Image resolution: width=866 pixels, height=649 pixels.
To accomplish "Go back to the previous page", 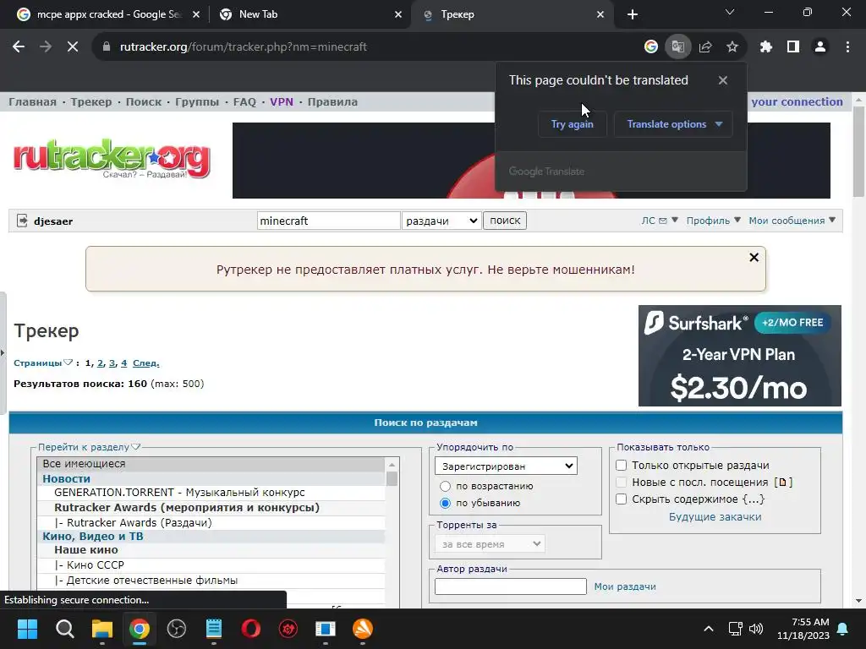I will click(x=19, y=47).
